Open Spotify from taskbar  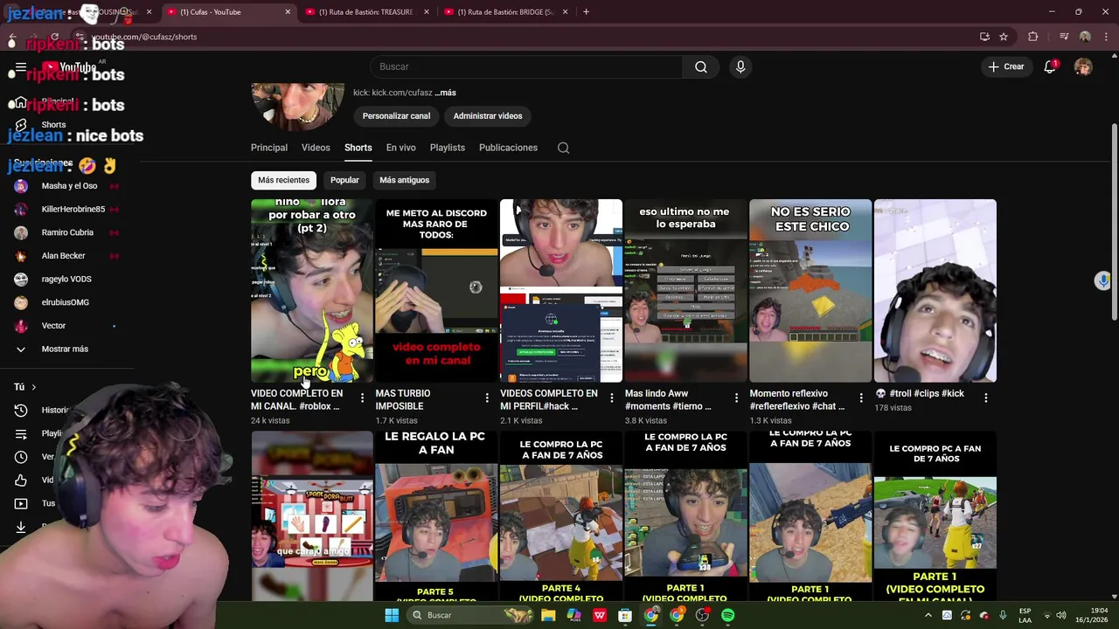(727, 615)
